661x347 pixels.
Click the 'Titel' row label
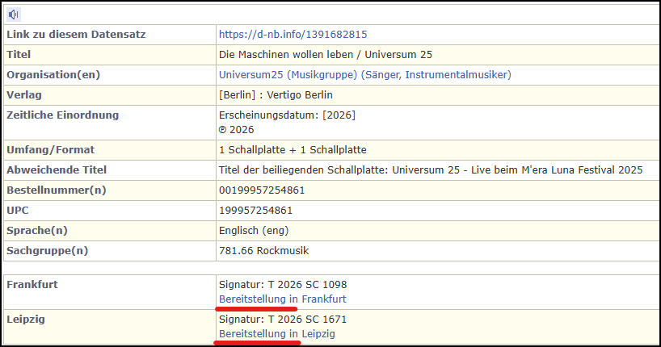[x=19, y=55]
